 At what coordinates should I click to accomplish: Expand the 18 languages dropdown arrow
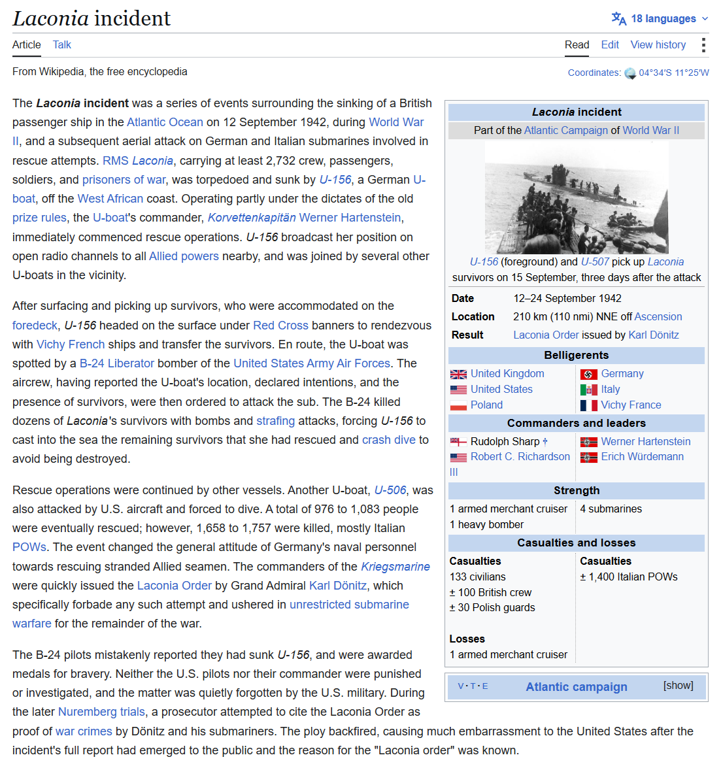click(705, 19)
